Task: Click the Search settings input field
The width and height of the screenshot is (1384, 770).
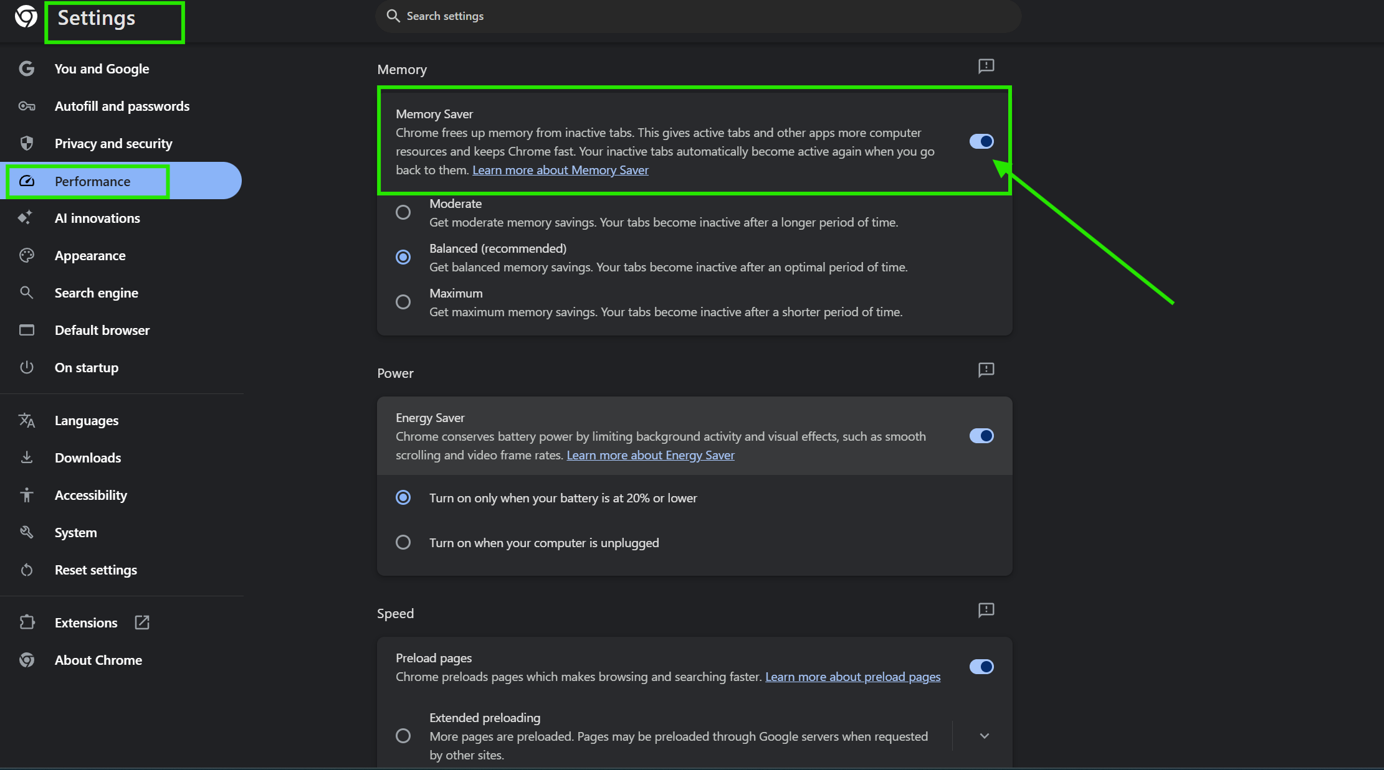Action: point(698,16)
